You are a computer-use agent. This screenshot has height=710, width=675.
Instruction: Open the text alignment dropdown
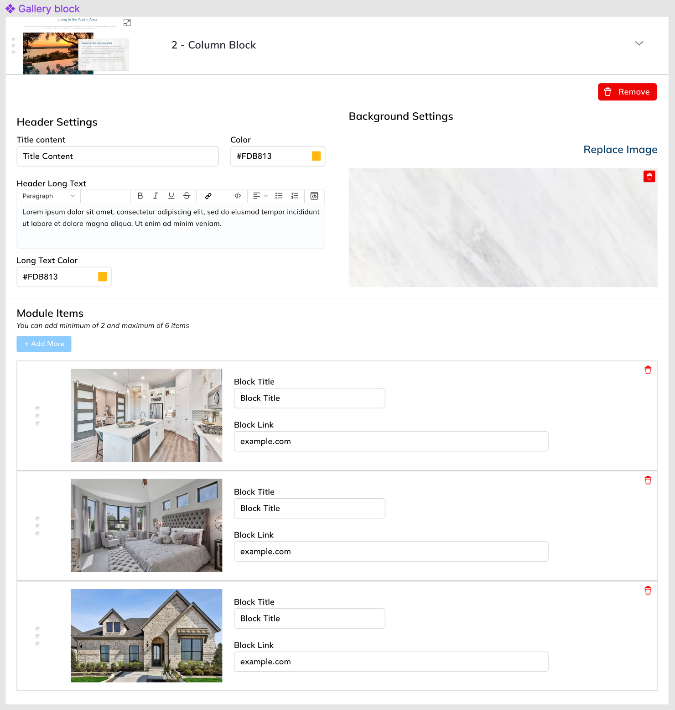tap(260, 196)
